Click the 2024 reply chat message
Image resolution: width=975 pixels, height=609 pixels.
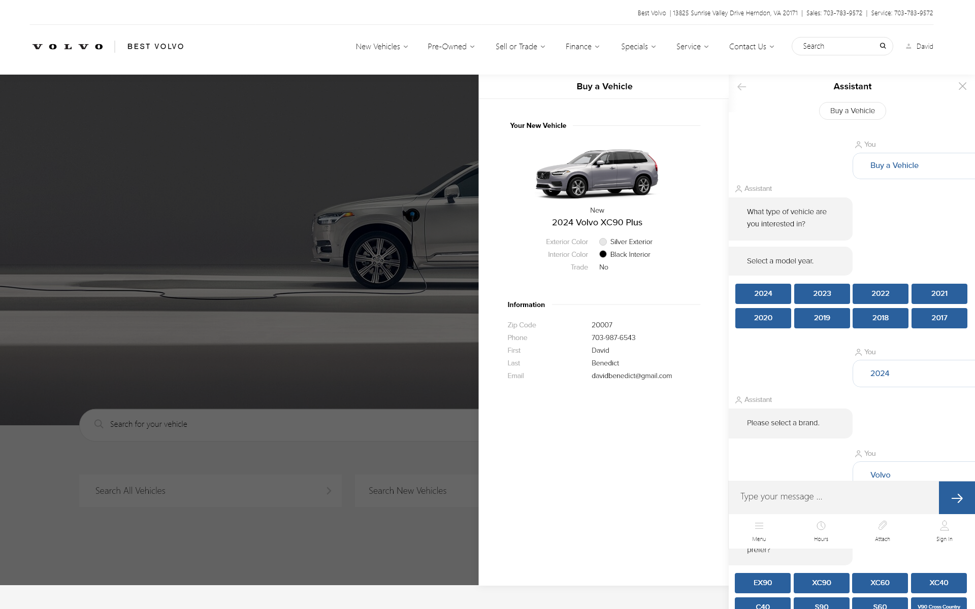coord(914,374)
